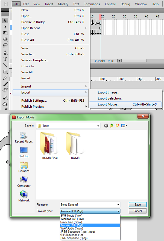Click the Cancel button
Image resolution: width=164 pixels, height=241 pixels.
138,211
